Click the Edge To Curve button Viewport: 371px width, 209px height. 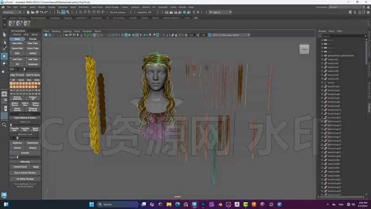17,75
